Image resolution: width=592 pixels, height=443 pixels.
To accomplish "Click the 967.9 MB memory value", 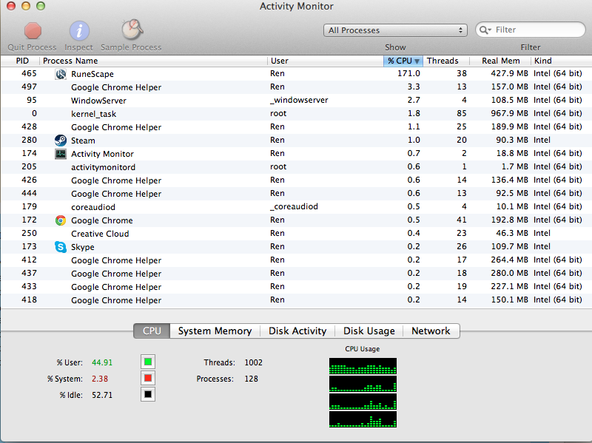I will pyautogui.click(x=509, y=113).
